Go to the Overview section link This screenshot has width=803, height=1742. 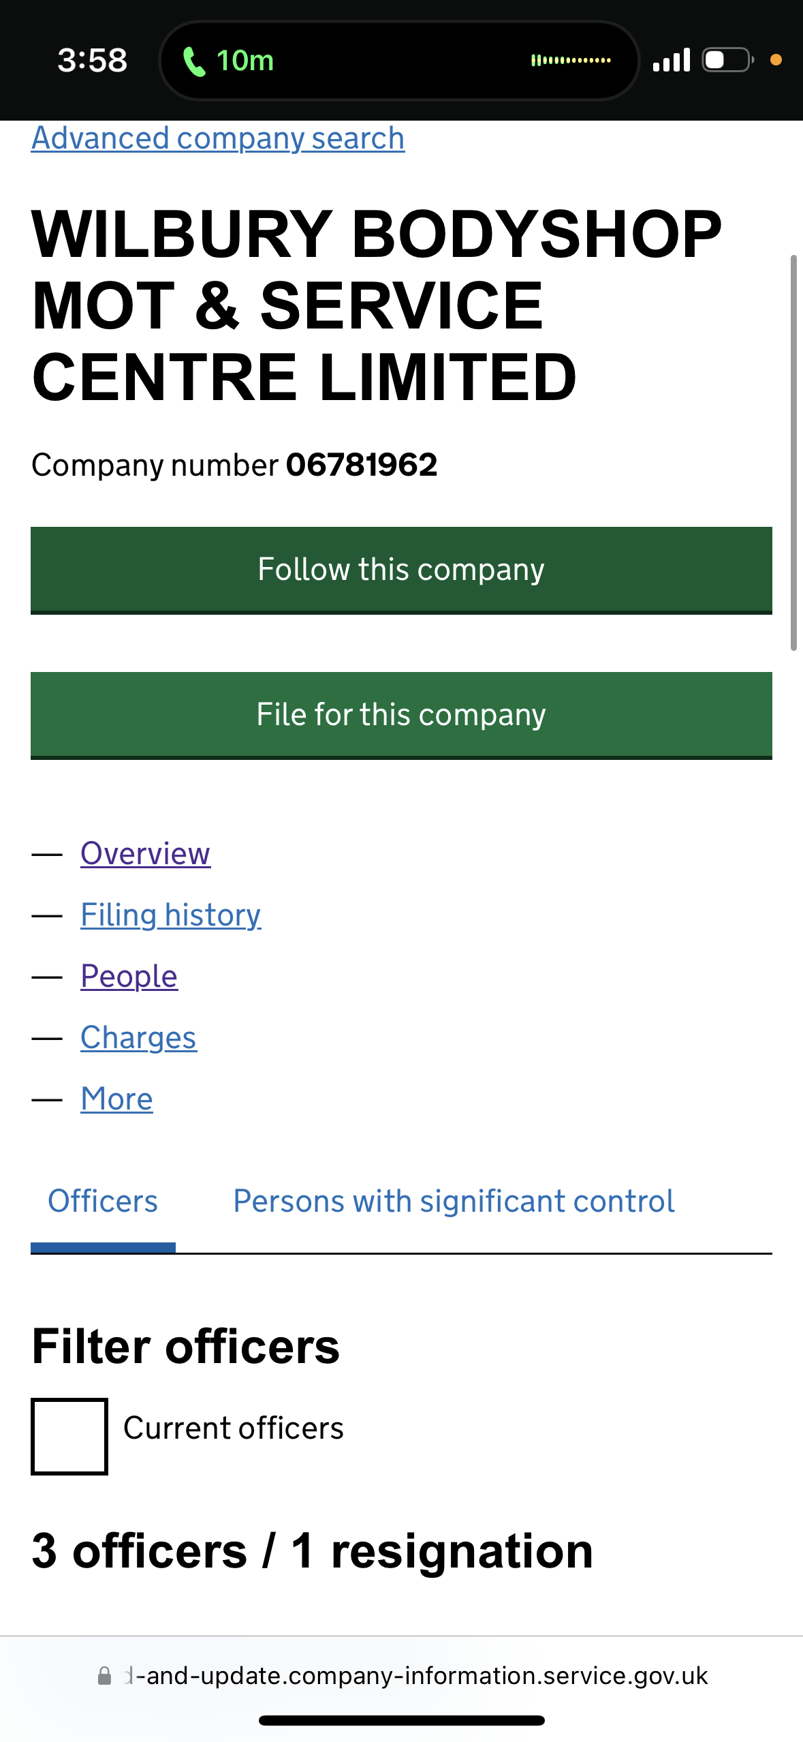[145, 853]
